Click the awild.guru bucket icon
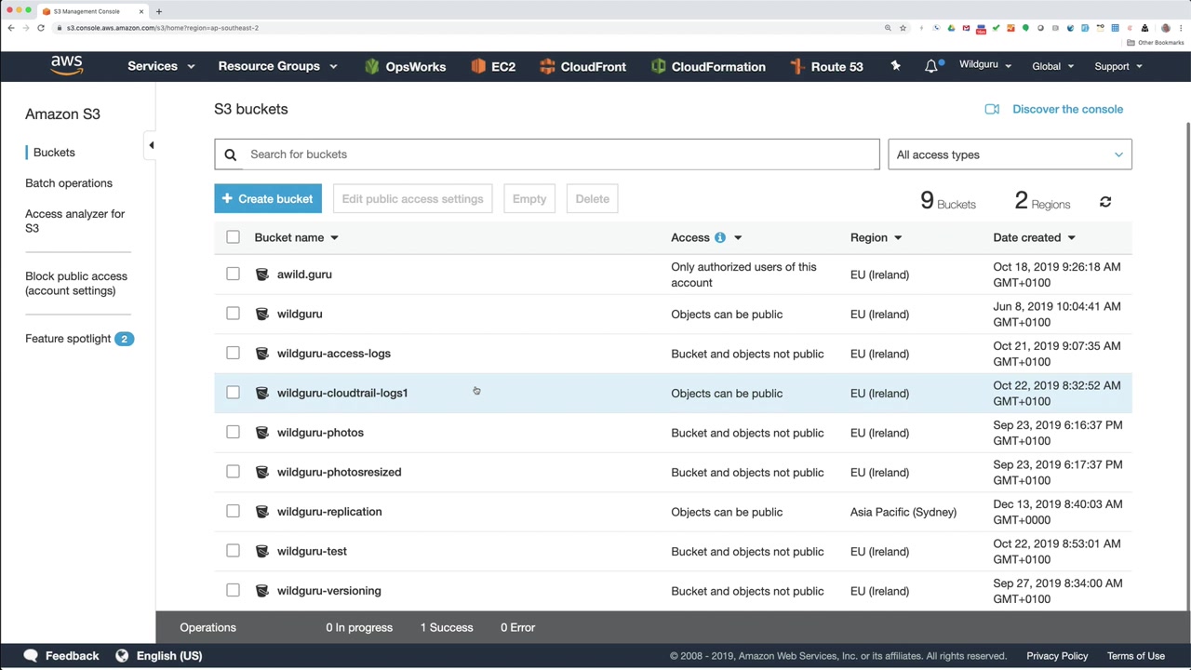Screen dimensions: 1191x670 tap(262, 275)
